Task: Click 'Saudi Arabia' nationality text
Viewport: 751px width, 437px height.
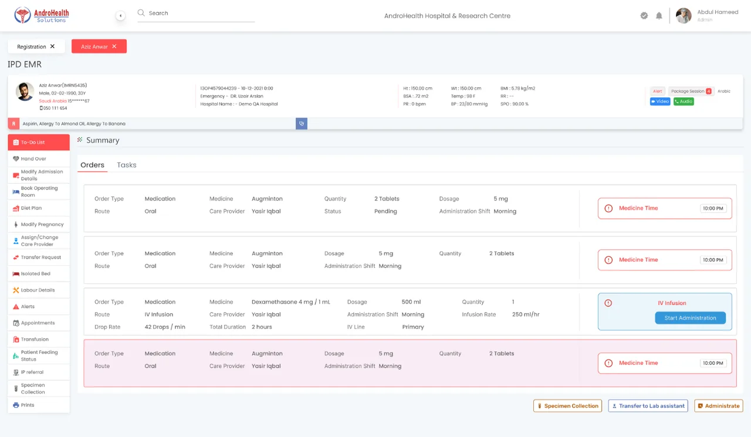Action: tap(53, 101)
